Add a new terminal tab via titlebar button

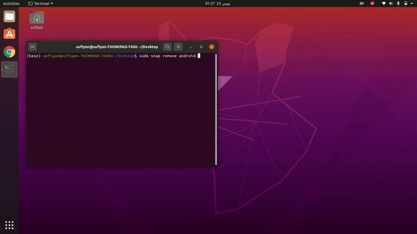point(33,47)
